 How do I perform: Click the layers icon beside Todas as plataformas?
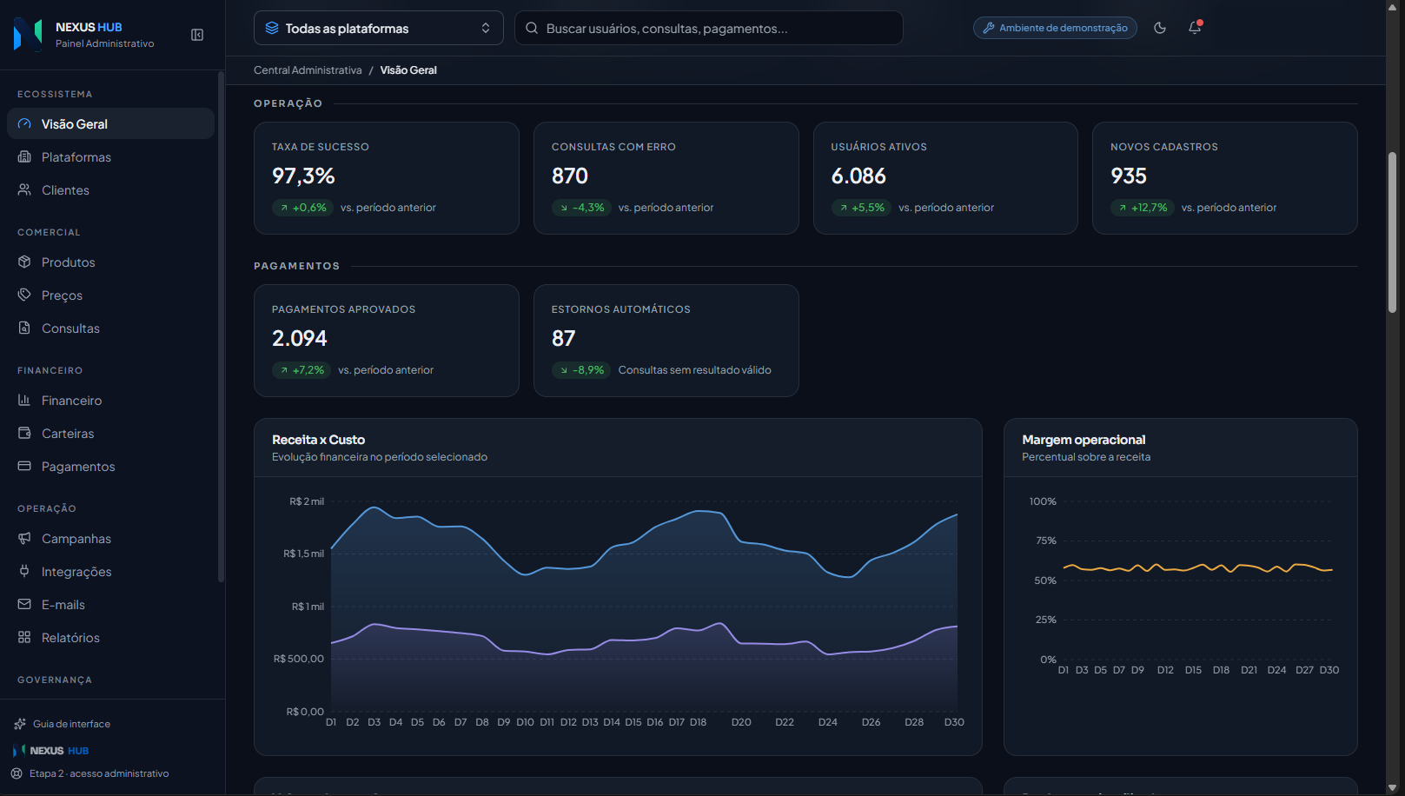pos(272,29)
